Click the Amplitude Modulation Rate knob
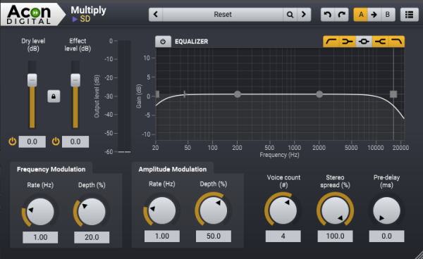Screen dimensions: 423x259 (x=162, y=210)
